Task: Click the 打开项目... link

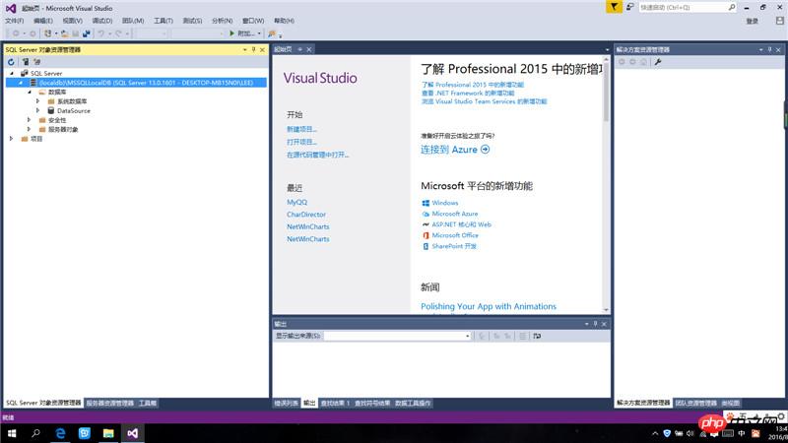Action: pos(301,142)
